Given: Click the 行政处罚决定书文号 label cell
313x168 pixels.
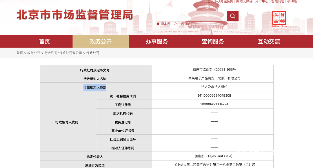Looking at the screenshot, I should coord(96,70).
